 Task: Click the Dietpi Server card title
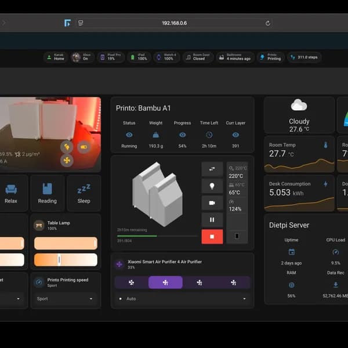point(289,225)
